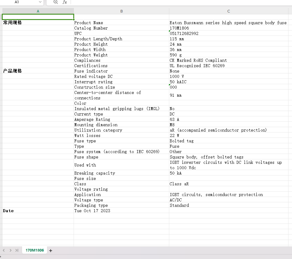The image size is (292, 259).
Task: Select column A header
Action: (38, 11)
